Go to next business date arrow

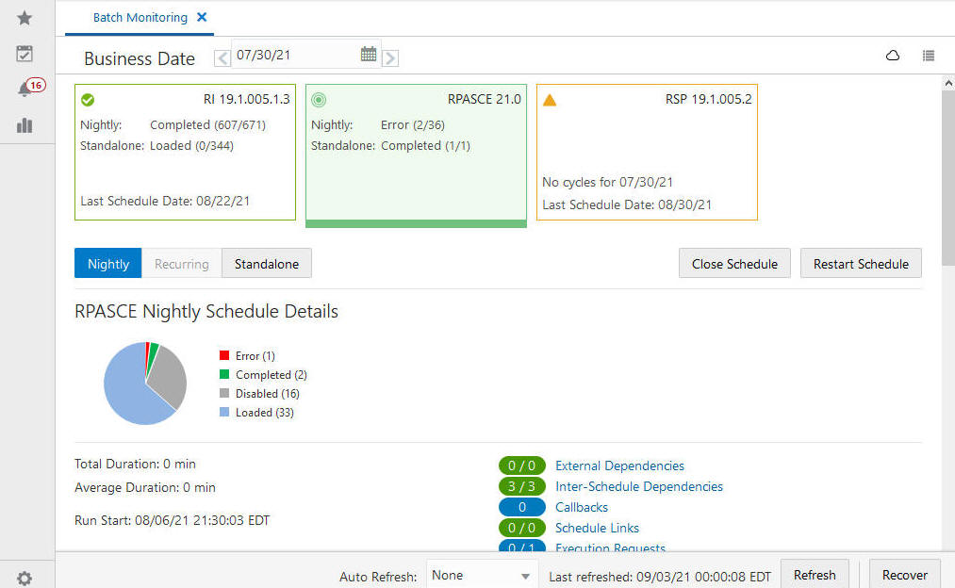pyautogui.click(x=390, y=58)
